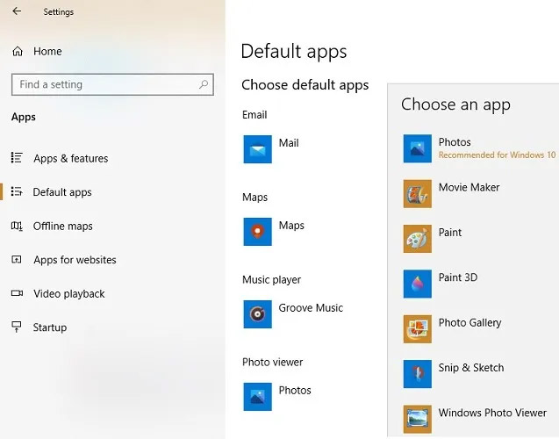Select the Movie Maker icon
This screenshot has width=559, height=439.
[418, 194]
